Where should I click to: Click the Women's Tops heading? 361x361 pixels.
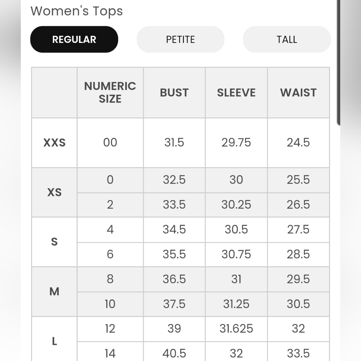pyautogui.click(x=77, y=11)
